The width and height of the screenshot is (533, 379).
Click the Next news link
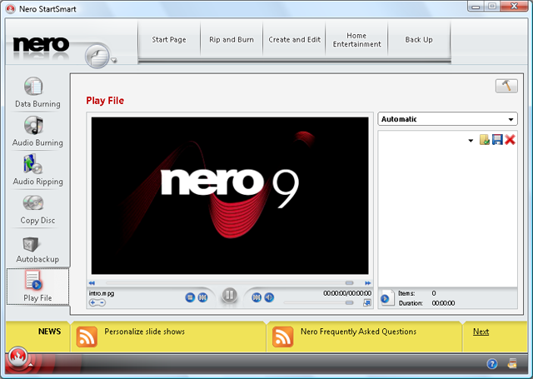(481, 332)
